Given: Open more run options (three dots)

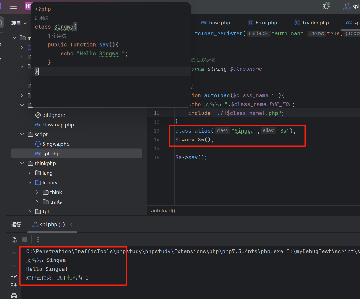Looking at the screenshot, I should 38,240.
